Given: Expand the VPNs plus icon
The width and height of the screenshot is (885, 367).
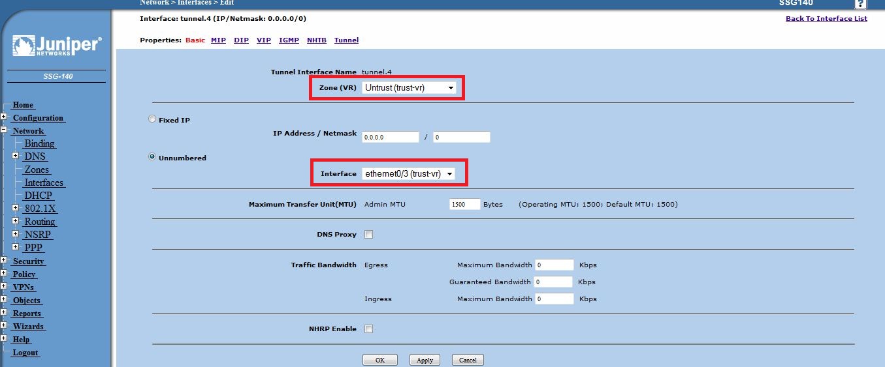Looking at the screenshot, I should (4, 287).
